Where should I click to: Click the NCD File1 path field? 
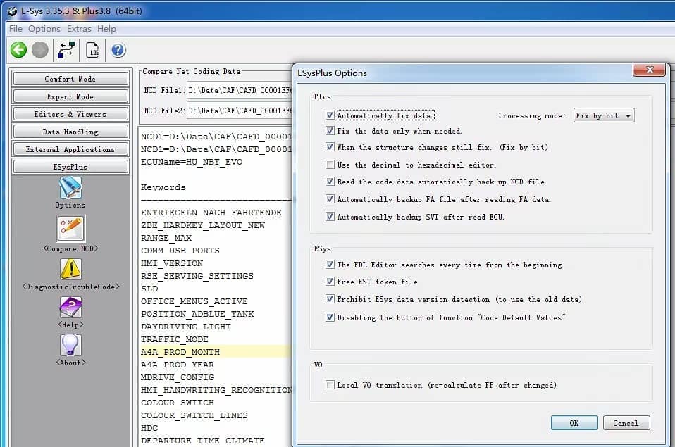pos(240,90)
